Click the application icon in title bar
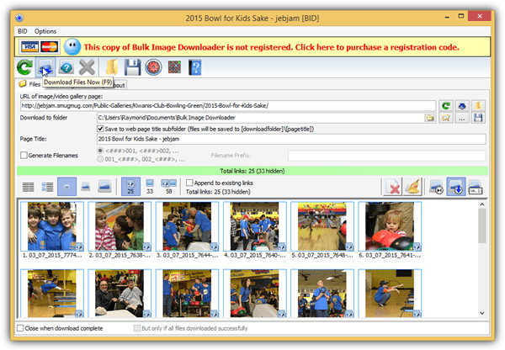The image size is (505, 350). coord(19,18)
